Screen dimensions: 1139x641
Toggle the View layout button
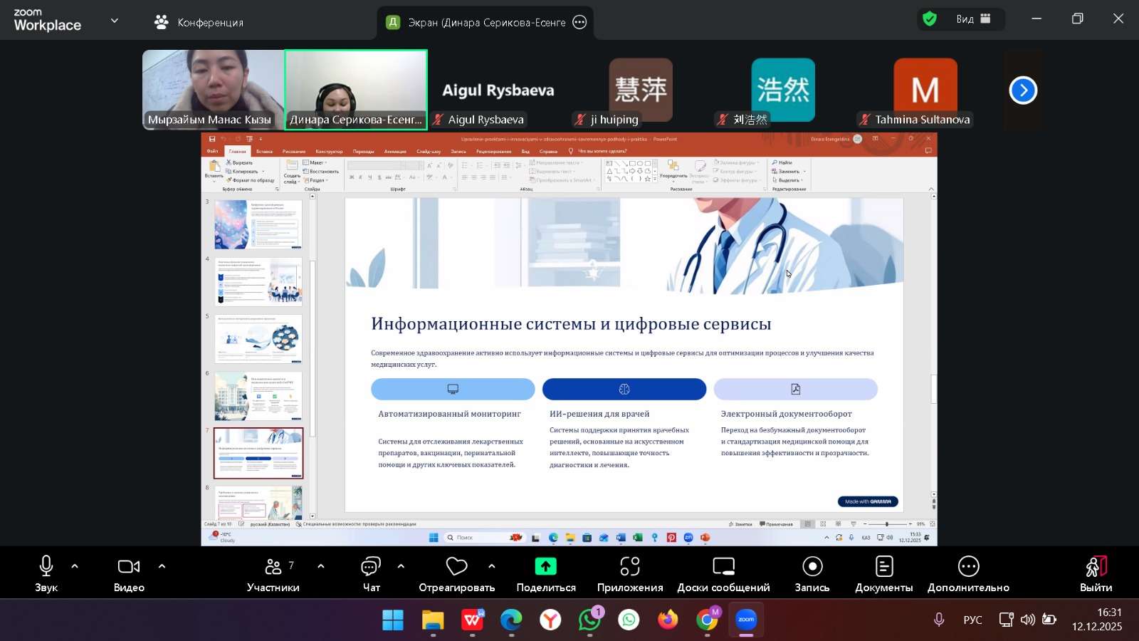(x=972, y=19)
